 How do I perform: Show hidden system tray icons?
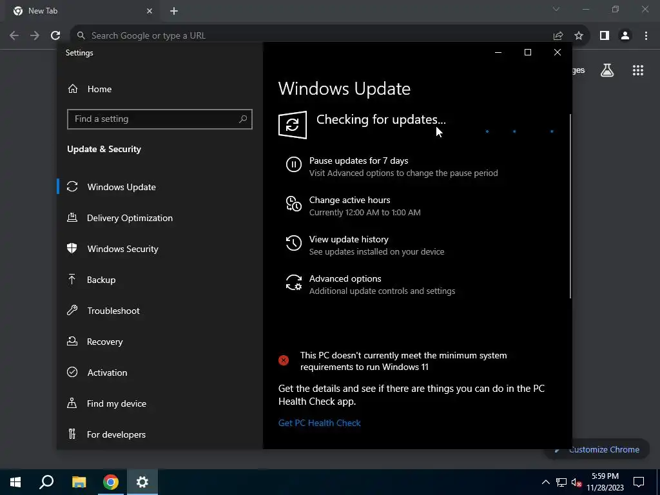click(545, 482)
